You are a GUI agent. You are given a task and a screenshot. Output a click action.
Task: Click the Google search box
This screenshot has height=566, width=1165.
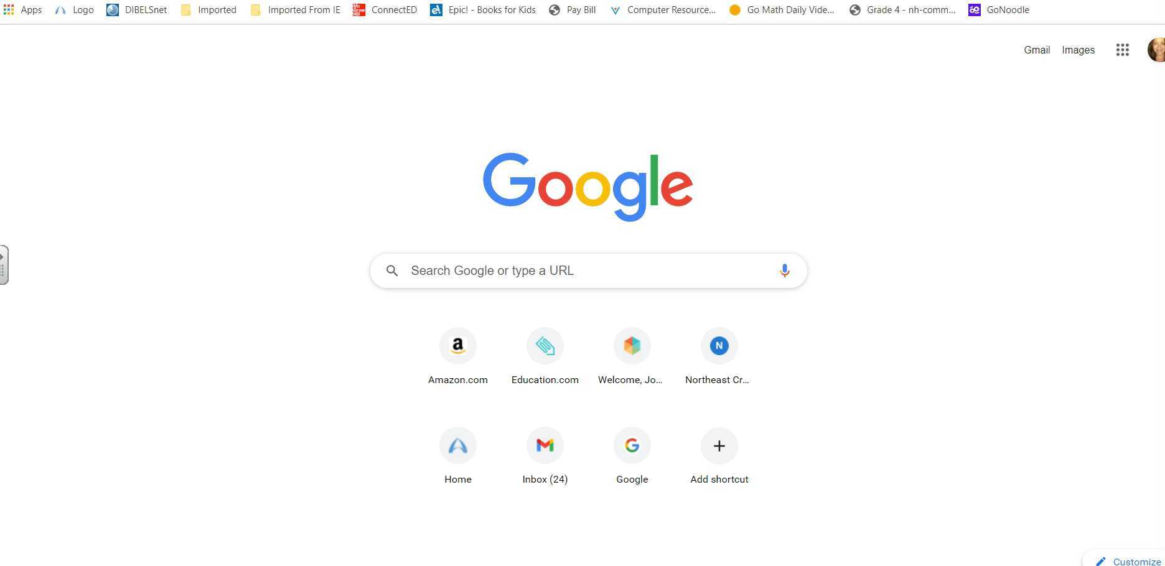[589, 271]
